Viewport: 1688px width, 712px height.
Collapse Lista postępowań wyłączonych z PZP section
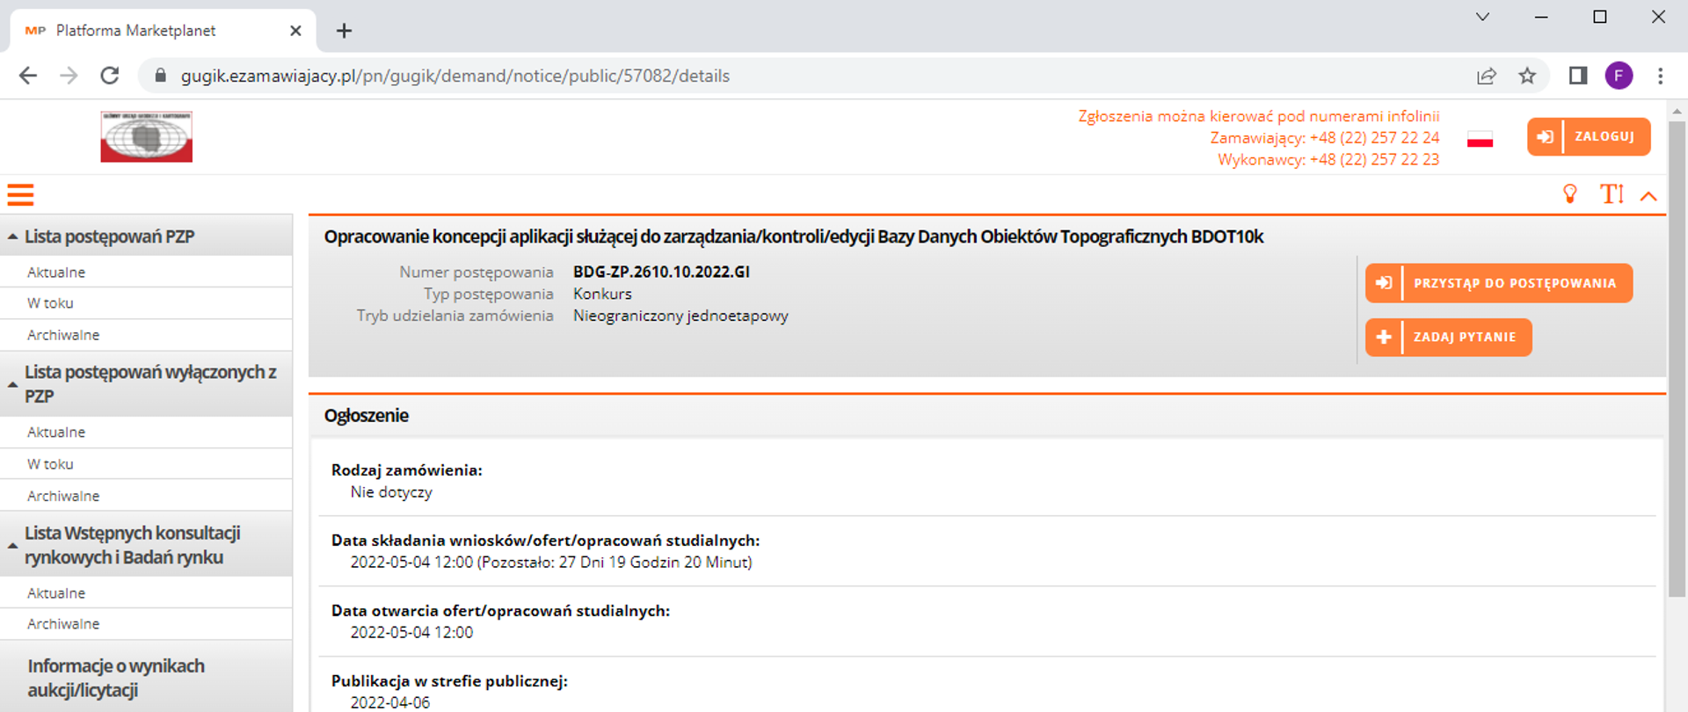(x=13, y=384)
